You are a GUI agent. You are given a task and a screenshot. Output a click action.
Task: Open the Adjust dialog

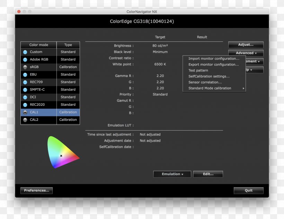[246, 45]
